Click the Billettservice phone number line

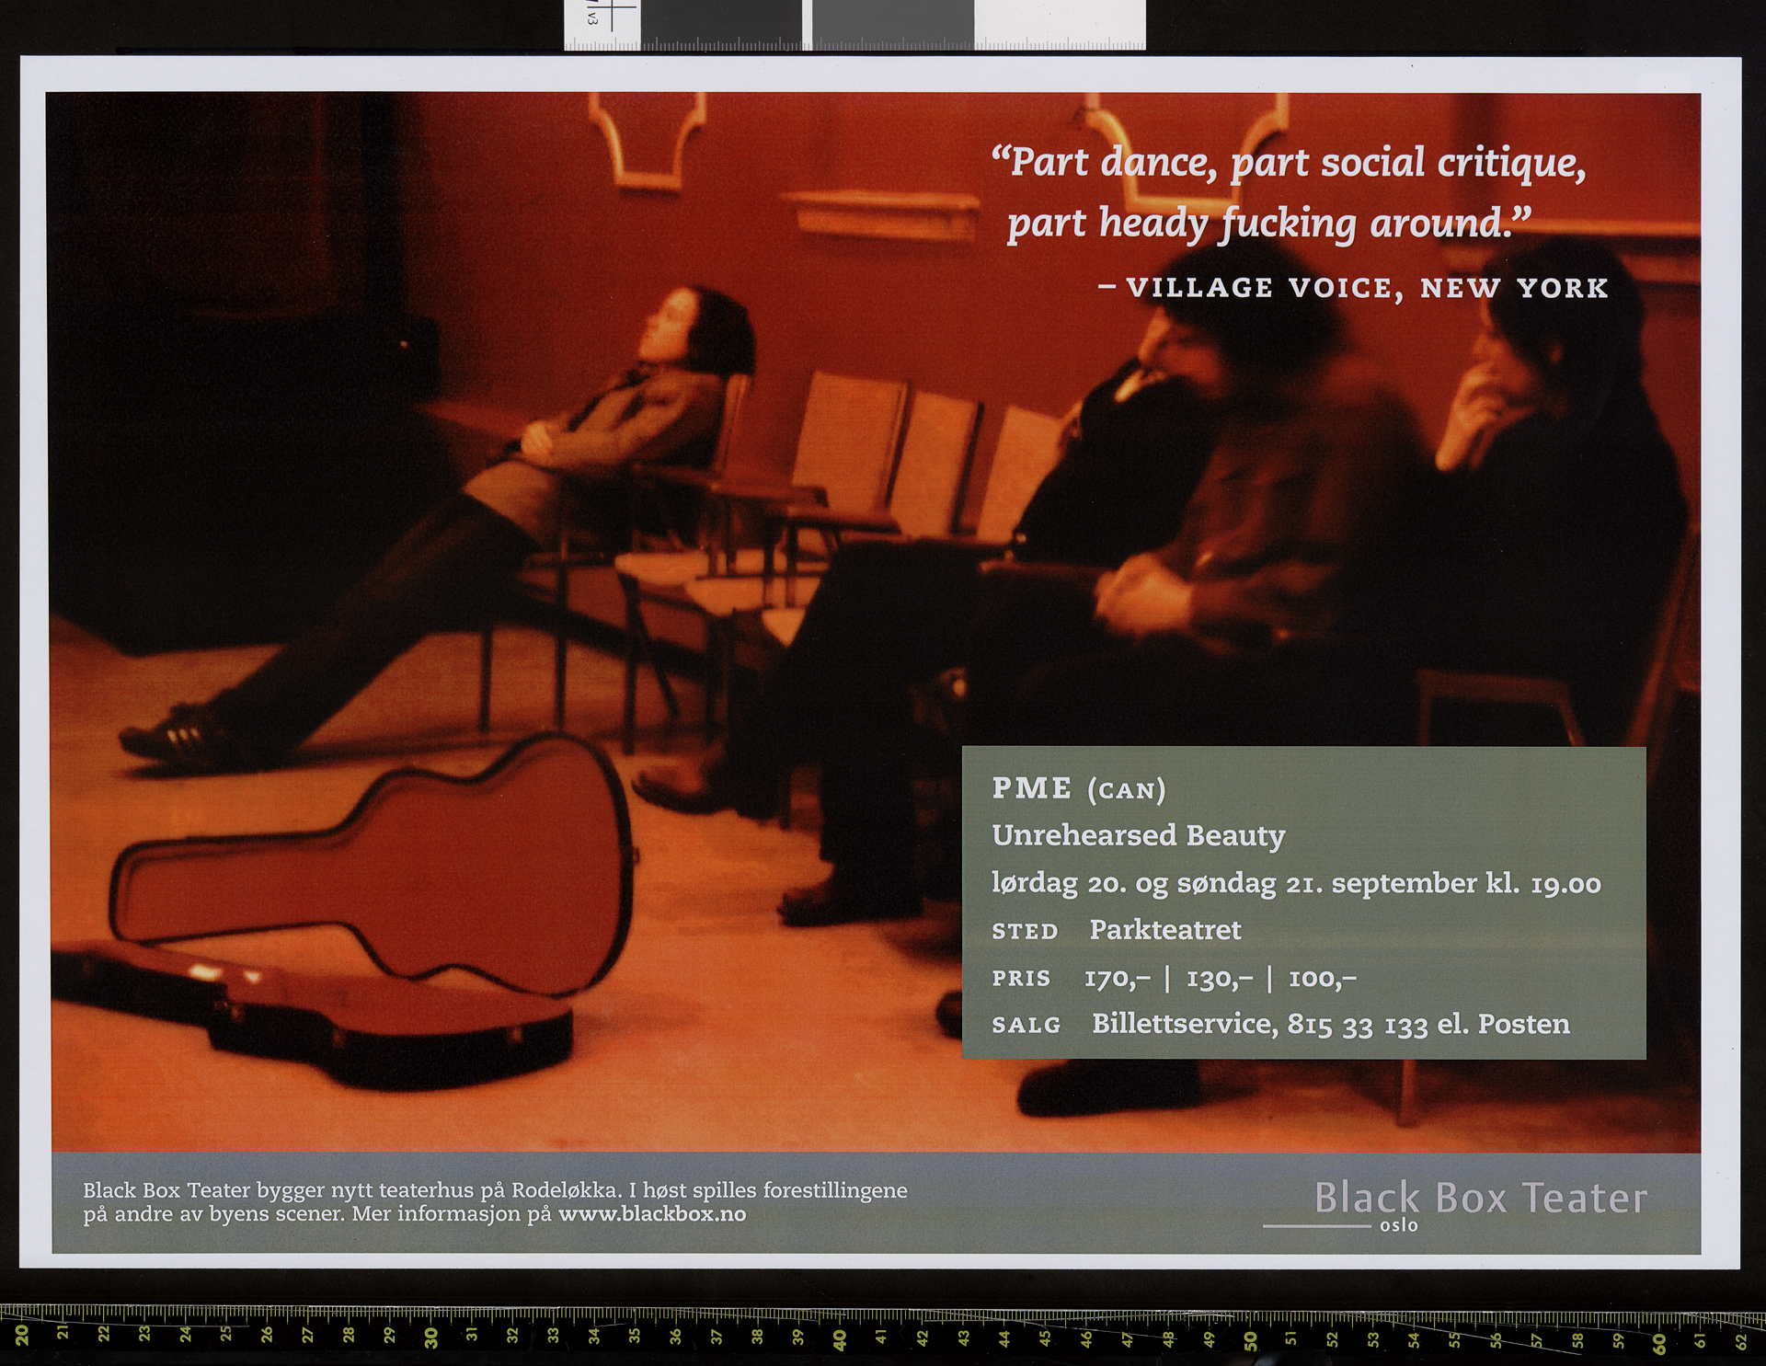(1329, 1025)
